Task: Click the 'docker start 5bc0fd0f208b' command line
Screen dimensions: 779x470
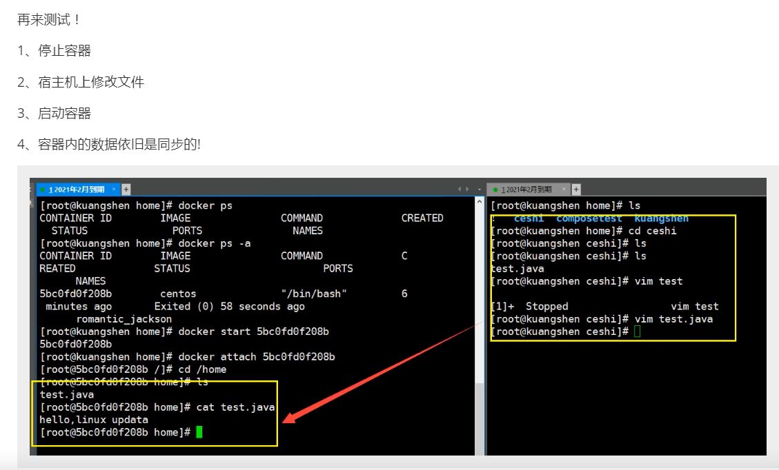Action: tap(184, 331)
